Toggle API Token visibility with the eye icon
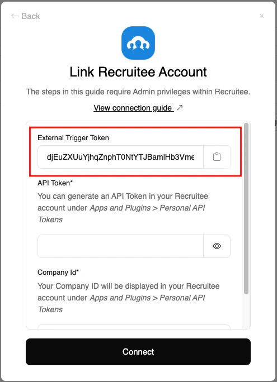 click(217, 246)
